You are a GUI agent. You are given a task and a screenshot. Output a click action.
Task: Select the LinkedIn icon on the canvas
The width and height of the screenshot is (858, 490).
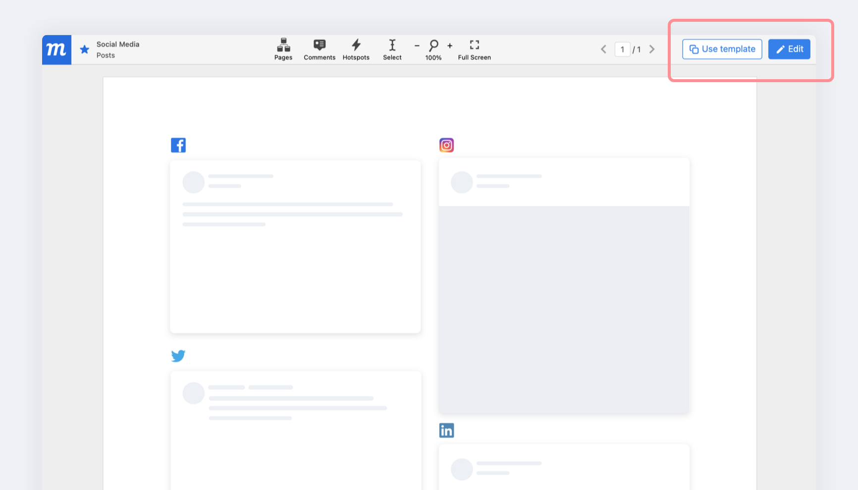(446, 430)
